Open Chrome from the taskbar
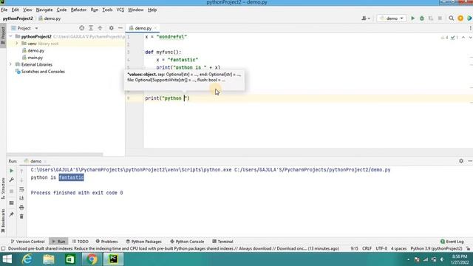473x266 pixels. coord(92,259)
